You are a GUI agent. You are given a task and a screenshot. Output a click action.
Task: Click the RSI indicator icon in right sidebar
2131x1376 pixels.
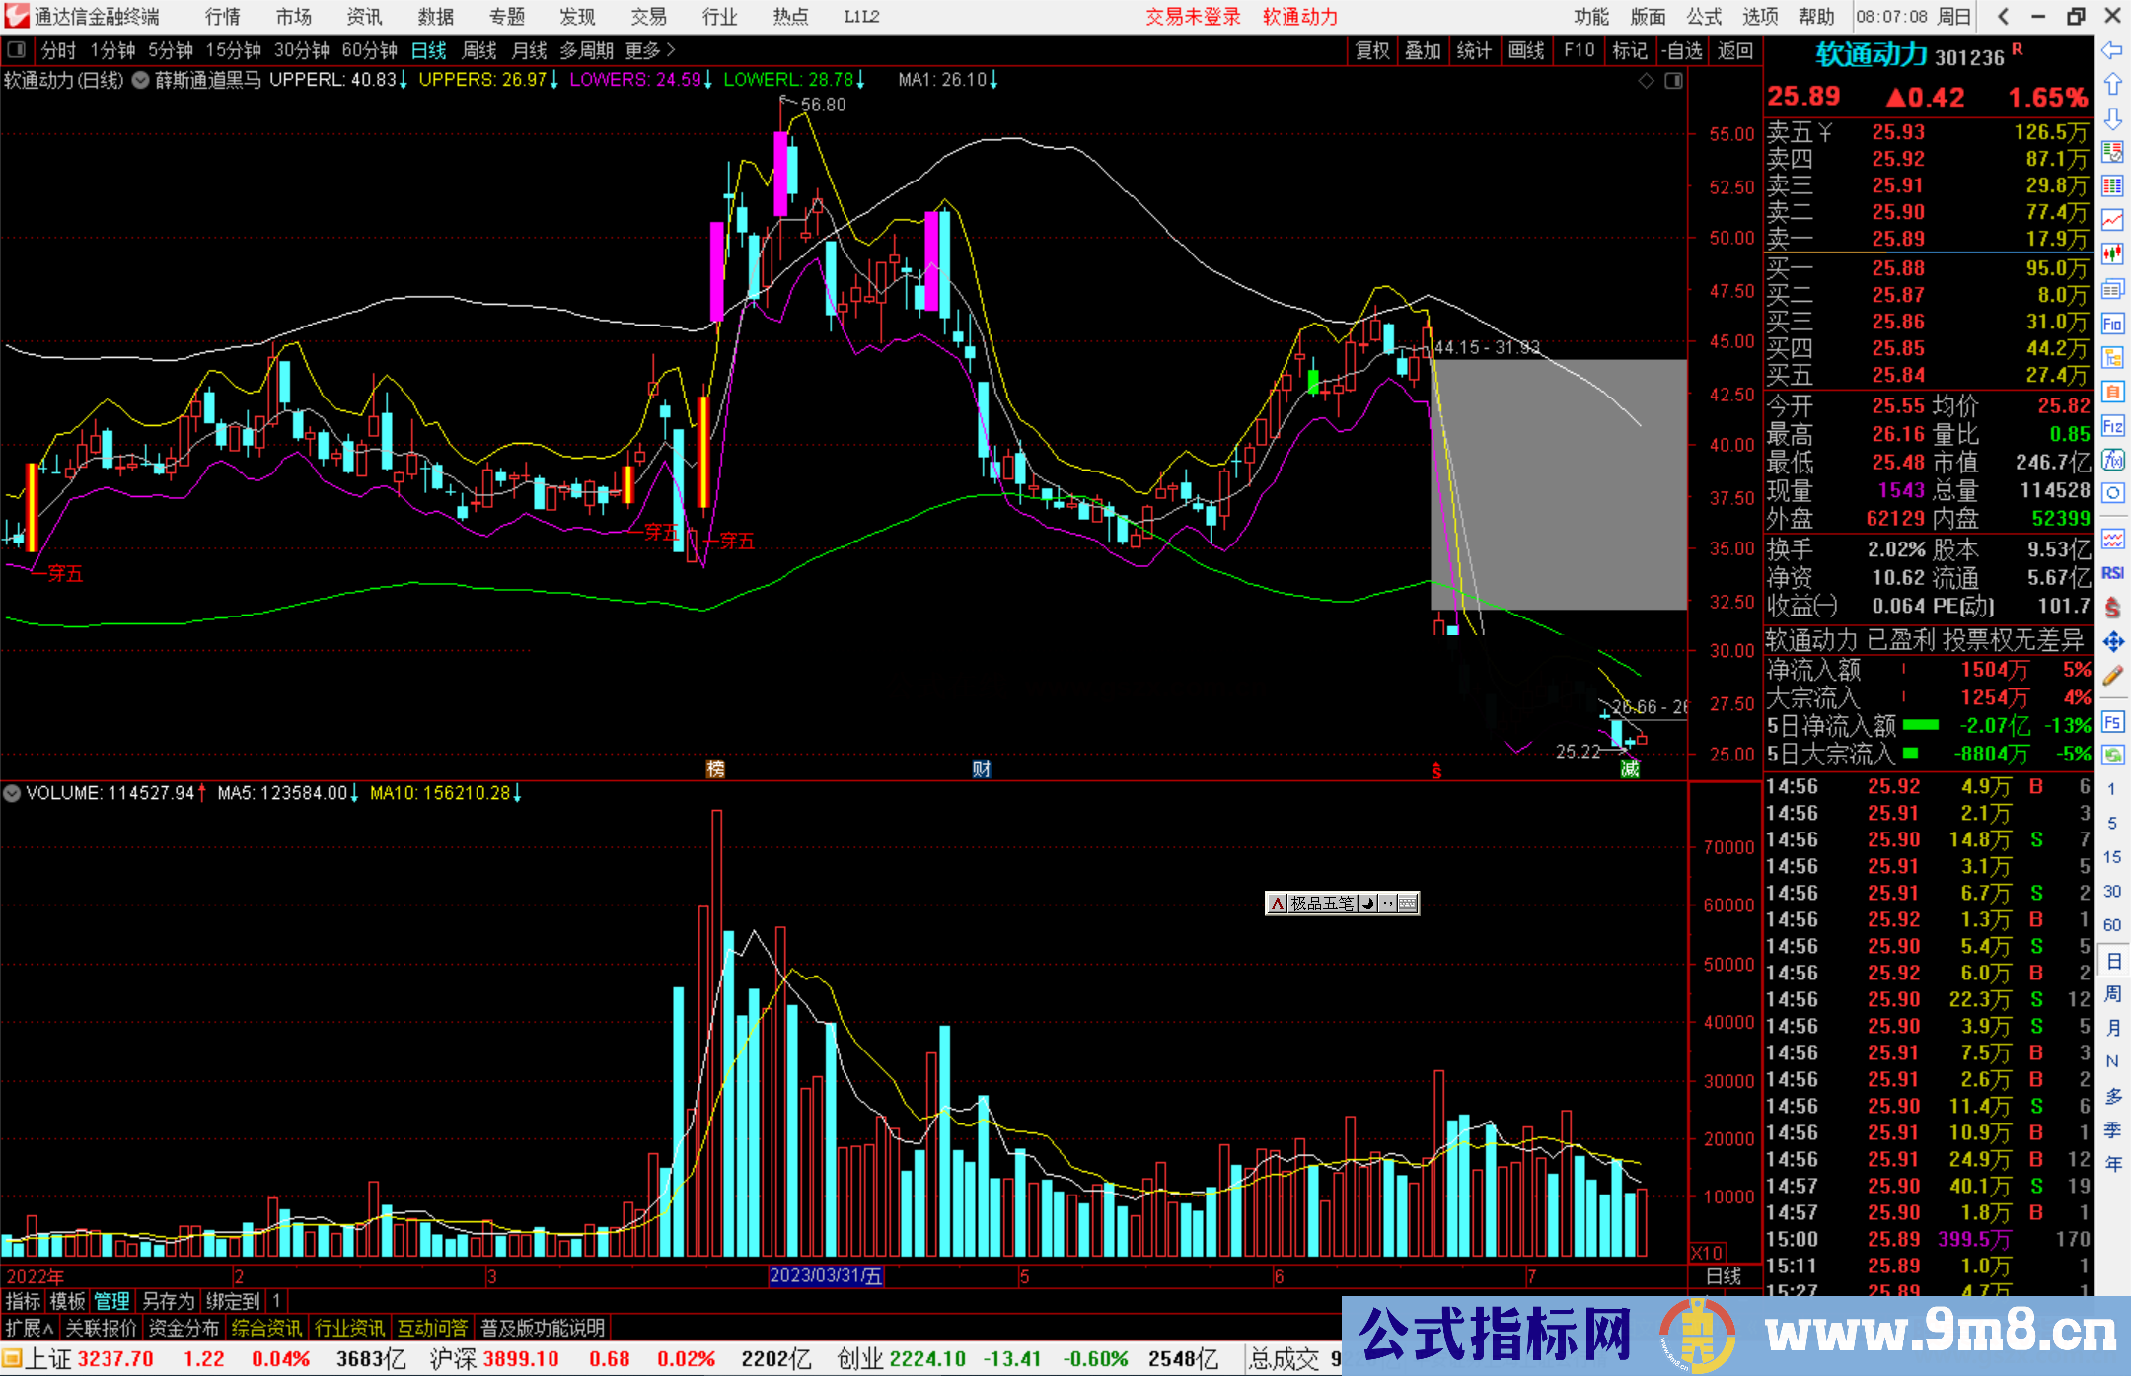click(x=2112, y=573)
